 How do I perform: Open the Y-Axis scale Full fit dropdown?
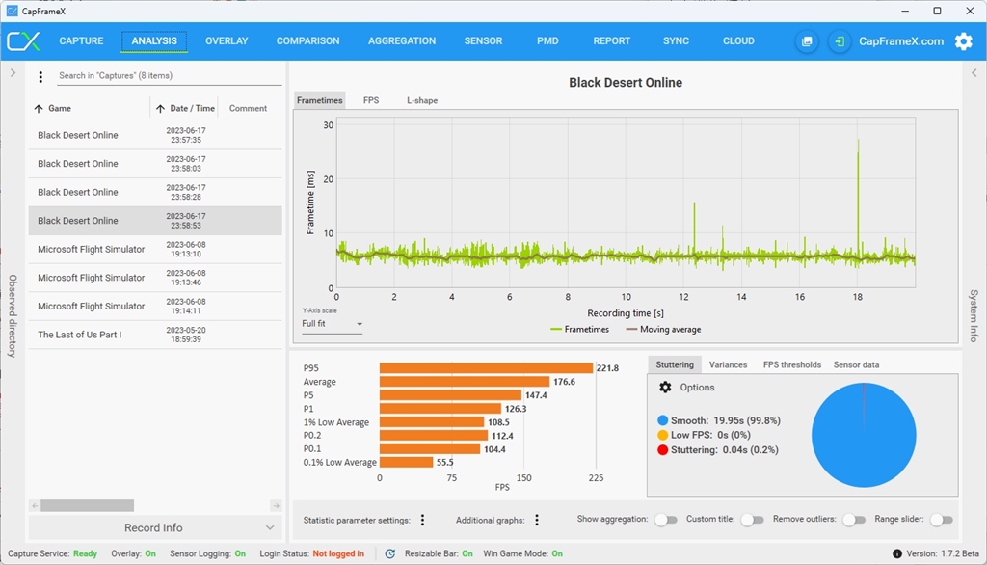(x=332, y=324)
